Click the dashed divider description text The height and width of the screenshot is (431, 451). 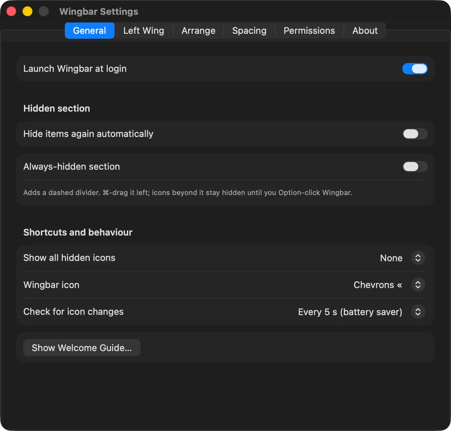188,193
